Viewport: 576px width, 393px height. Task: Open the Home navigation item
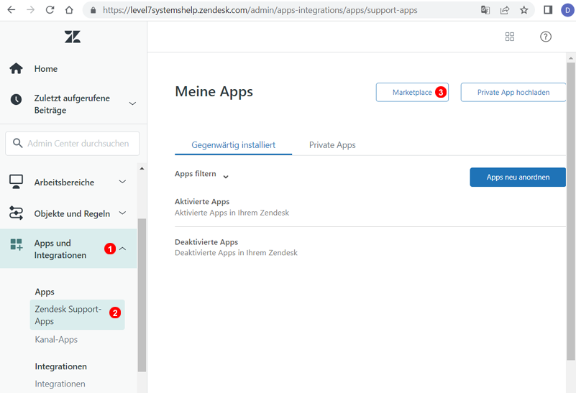[x=45, y=69]
